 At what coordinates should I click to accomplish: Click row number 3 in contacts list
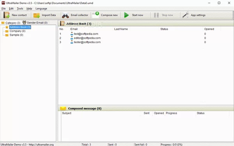[x=60, y=42]
